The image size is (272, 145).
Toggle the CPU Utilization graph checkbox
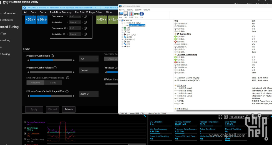point(25,134)
